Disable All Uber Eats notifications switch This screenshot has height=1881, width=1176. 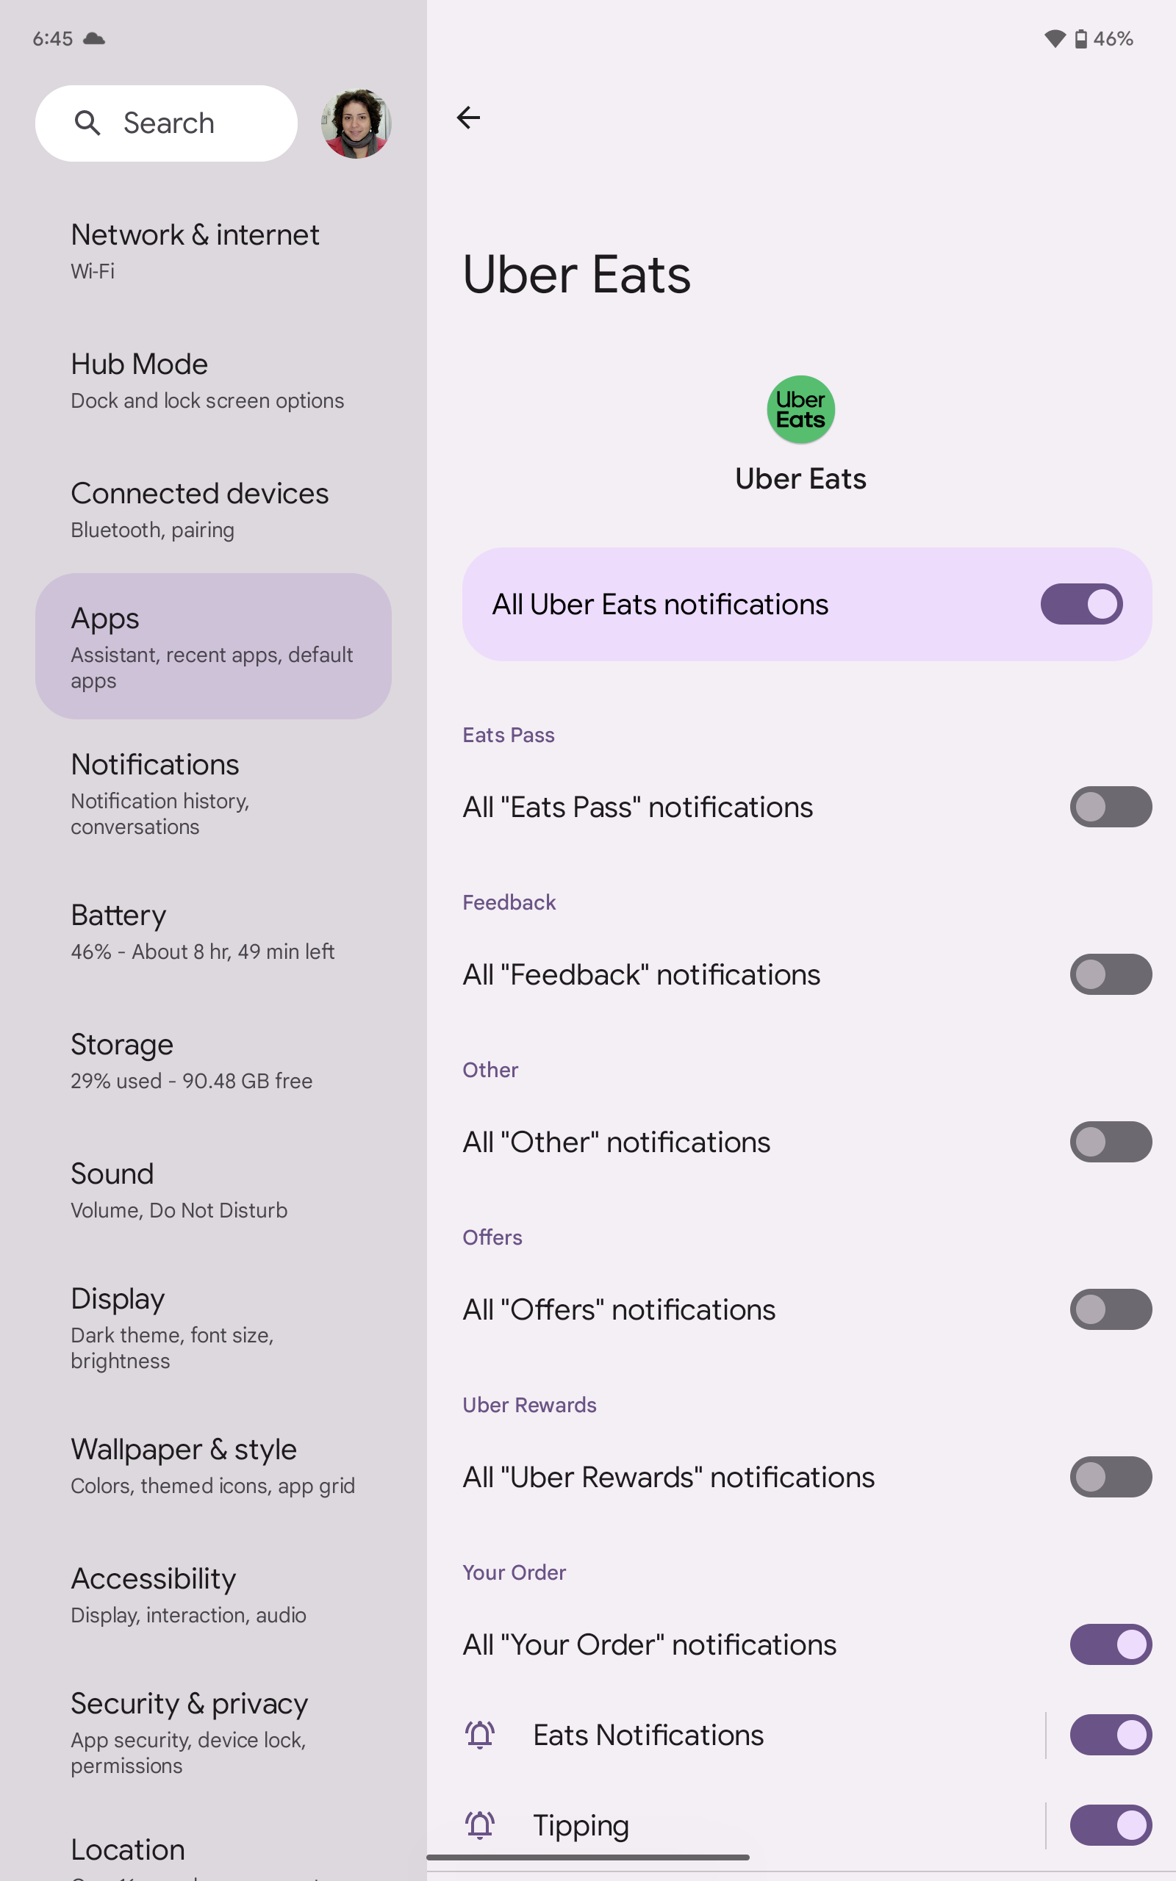(x=1080, y=604)
